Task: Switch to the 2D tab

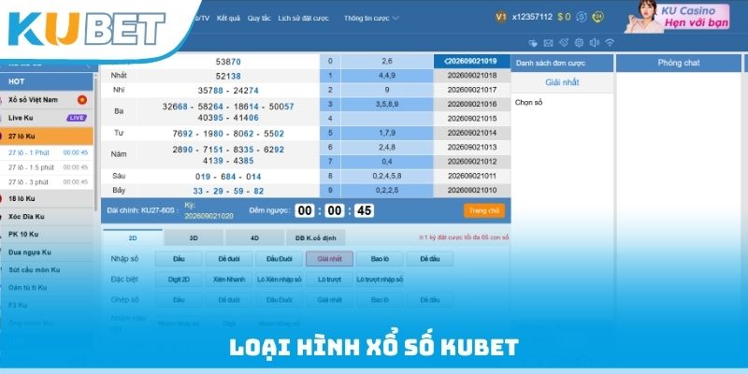Action: [x=133, y=237]
